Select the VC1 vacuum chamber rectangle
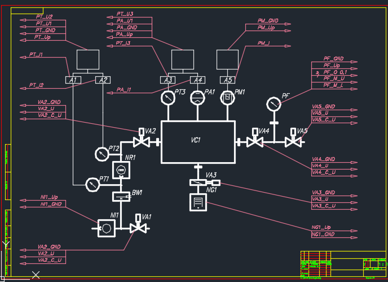Viewport: 388px width, 282px height. click(x=198, y=142)
